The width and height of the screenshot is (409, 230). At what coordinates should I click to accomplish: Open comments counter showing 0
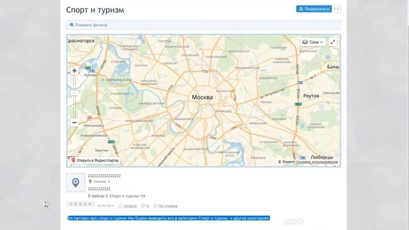click(148, 206)
